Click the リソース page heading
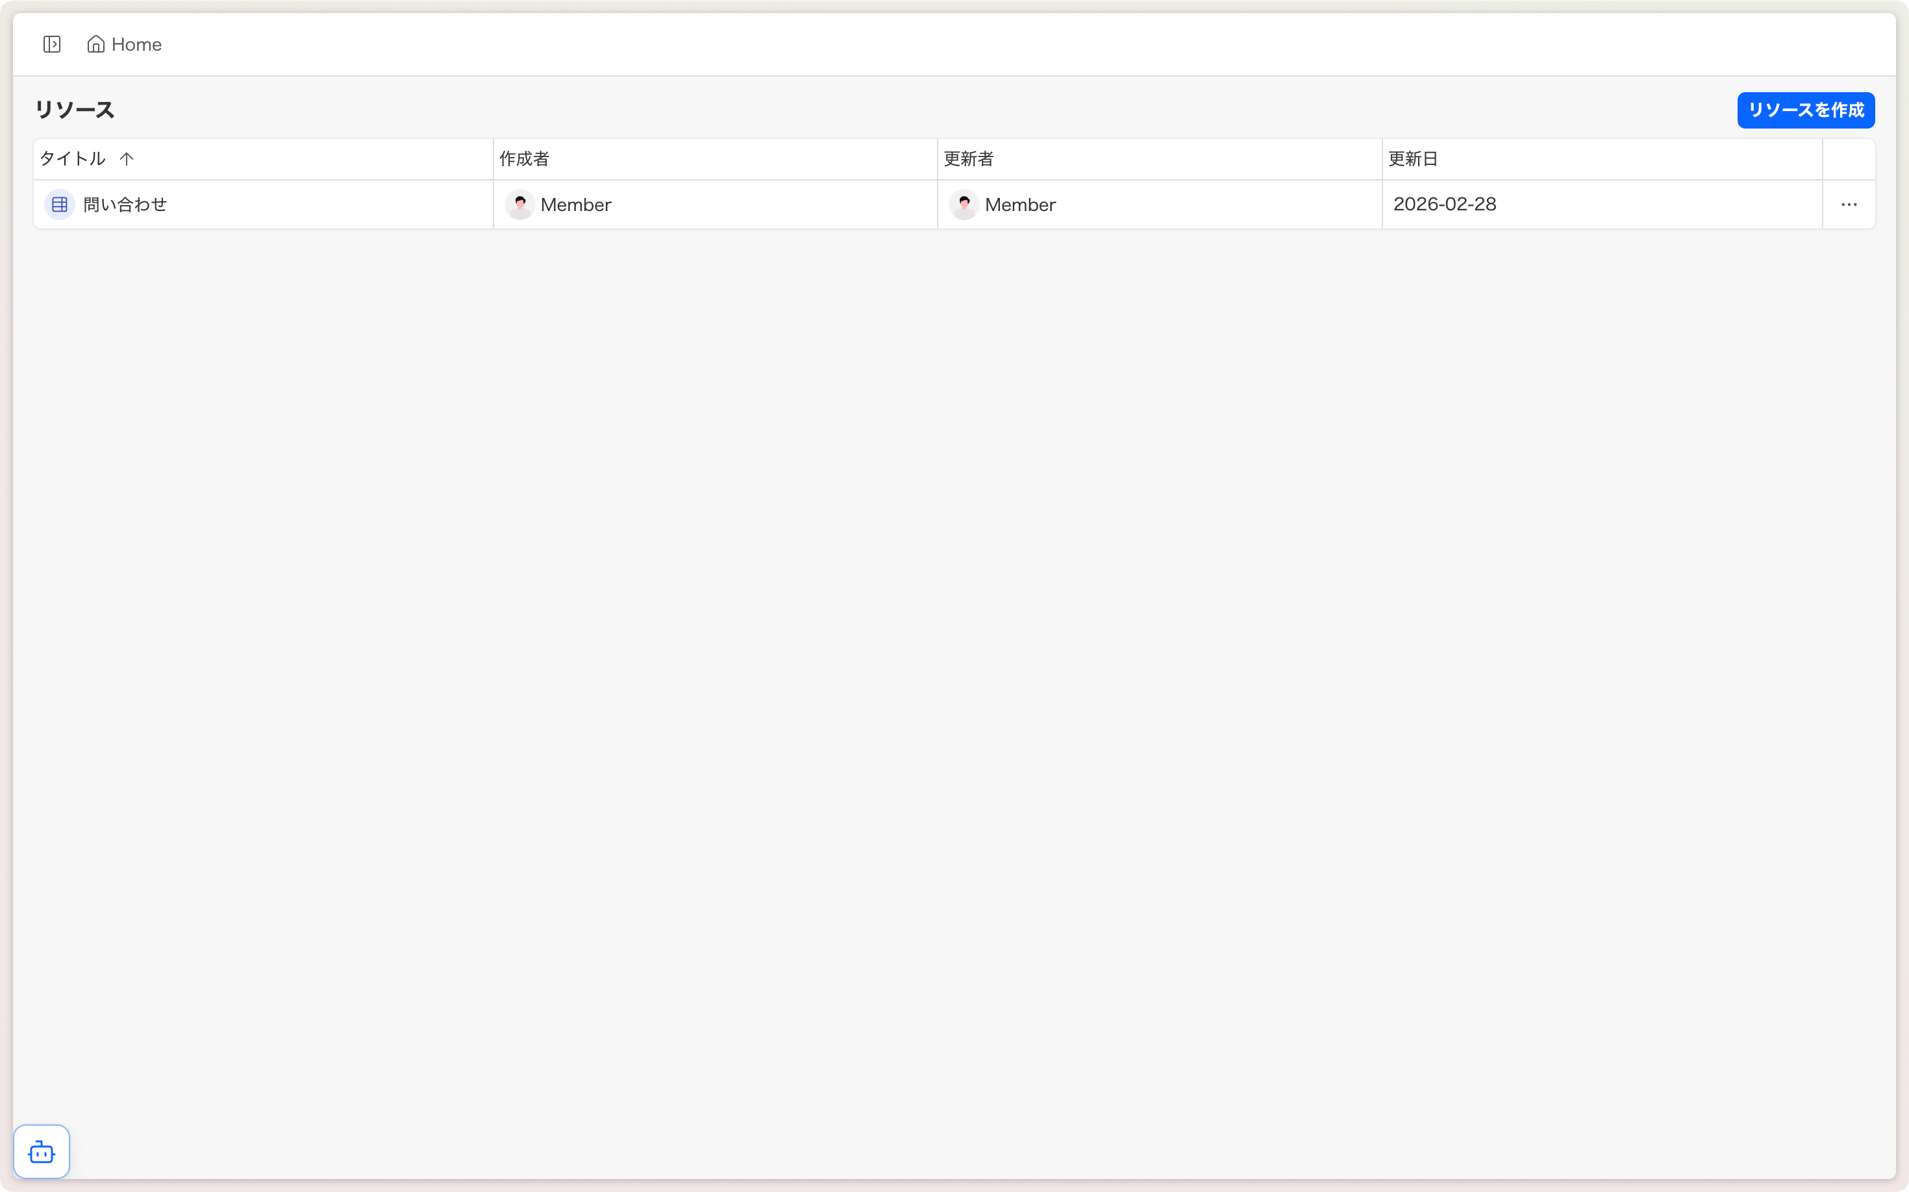 pyautogui.click(x=75, y=110)
